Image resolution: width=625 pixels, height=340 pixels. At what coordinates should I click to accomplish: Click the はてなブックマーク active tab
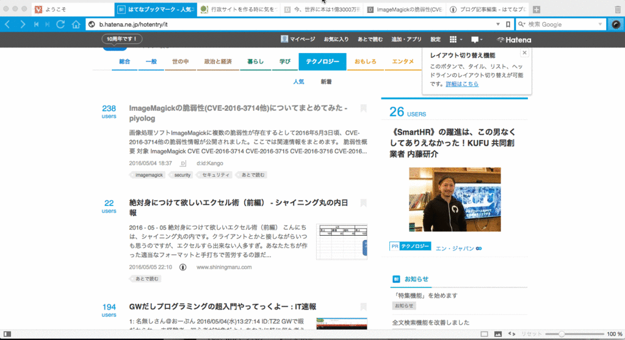[156, 10]
